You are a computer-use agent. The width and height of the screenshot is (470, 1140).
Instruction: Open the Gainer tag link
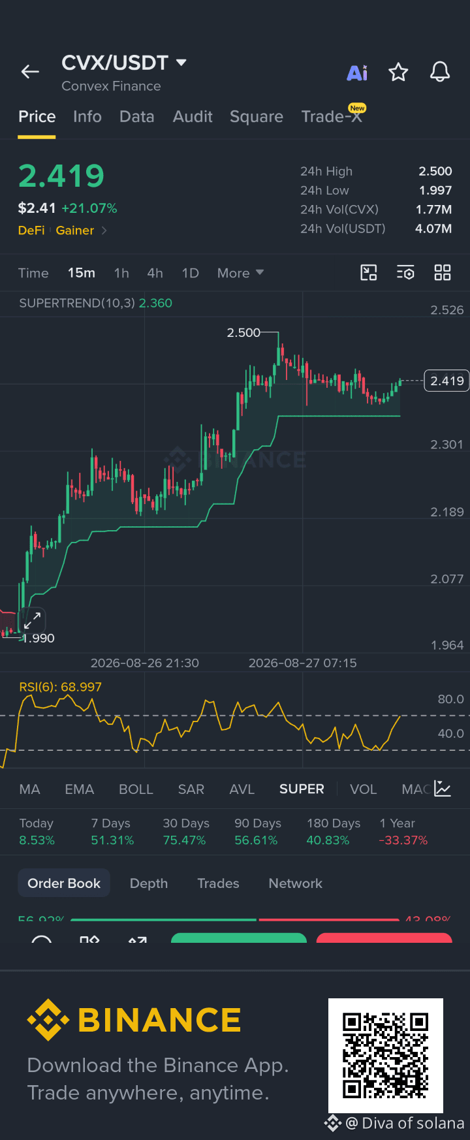pos(75,230)
